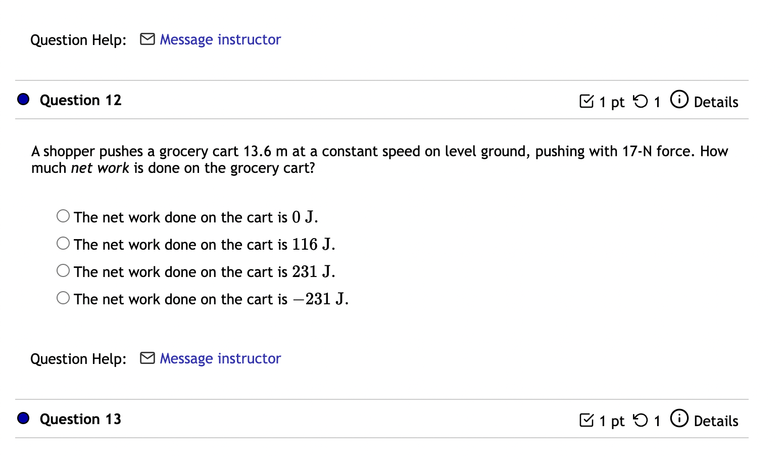Click the Question 12 heading

tap(81, 100)
